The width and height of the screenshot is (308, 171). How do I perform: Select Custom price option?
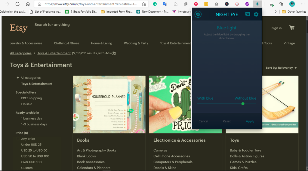(27, 168)
